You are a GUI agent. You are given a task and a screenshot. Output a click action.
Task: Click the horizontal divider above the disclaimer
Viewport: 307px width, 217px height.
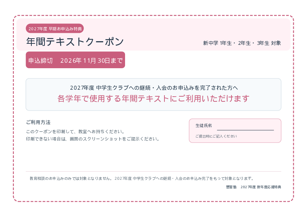coord(153,171)
